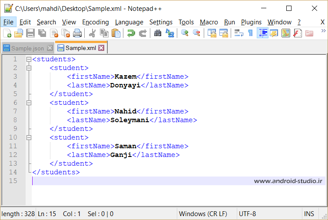The height and width of the screenshot is (220, 328).
Task: Open the File menu
Action: pos(8,22)
